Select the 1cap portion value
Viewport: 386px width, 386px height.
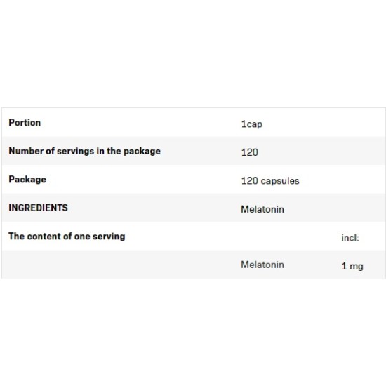click(251, 124)
